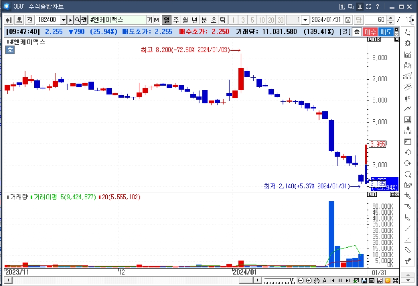Image resolution: width=418 pixels, height=286 pixels.
Task: Jump to the last bar with skip-forward button
Action: pos(348,280)
